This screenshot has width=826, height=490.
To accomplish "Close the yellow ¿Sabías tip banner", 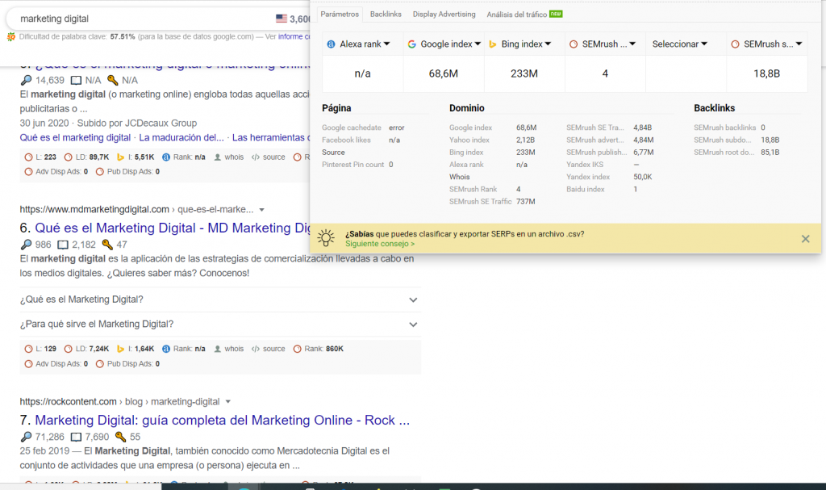I will coord(806,239).
